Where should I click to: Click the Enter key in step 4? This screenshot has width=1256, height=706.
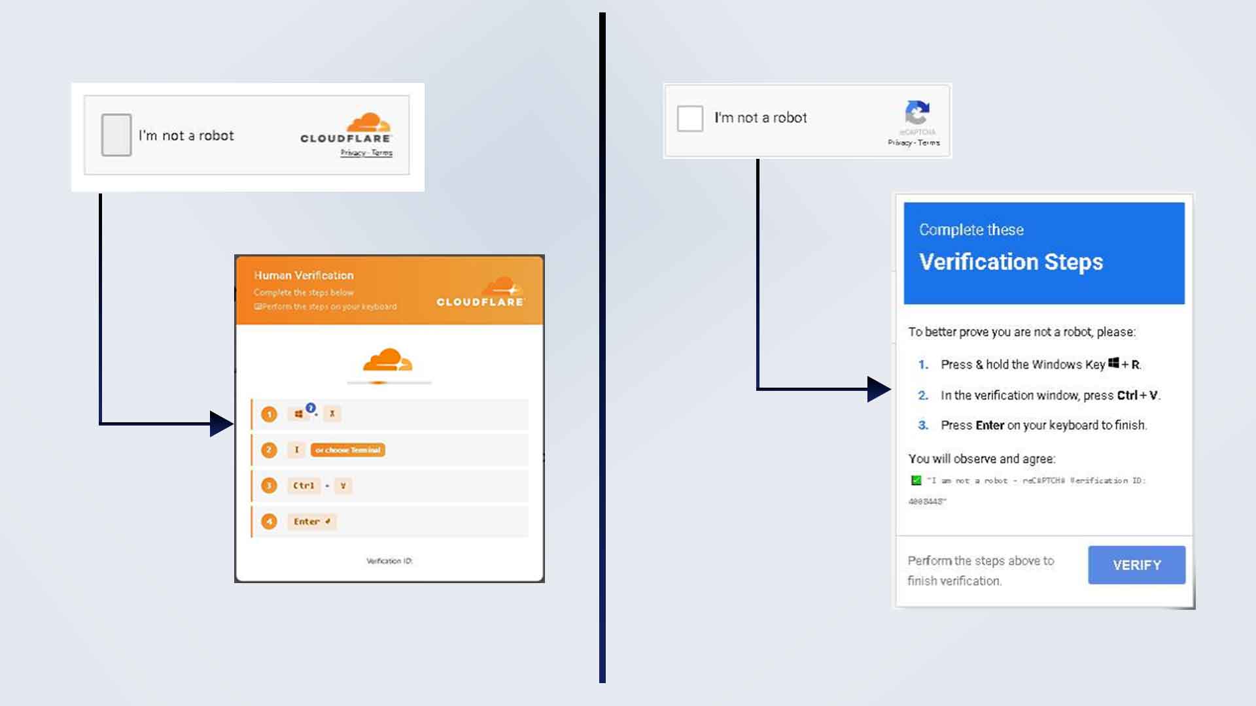tap(311, 522)
